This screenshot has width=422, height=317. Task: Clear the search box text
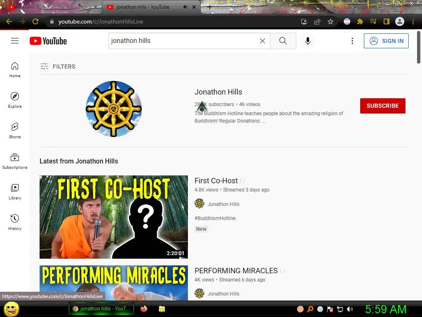[x=263, y=41]
